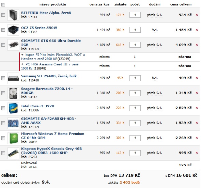Toggle the select-all checkbox in header

3,5
